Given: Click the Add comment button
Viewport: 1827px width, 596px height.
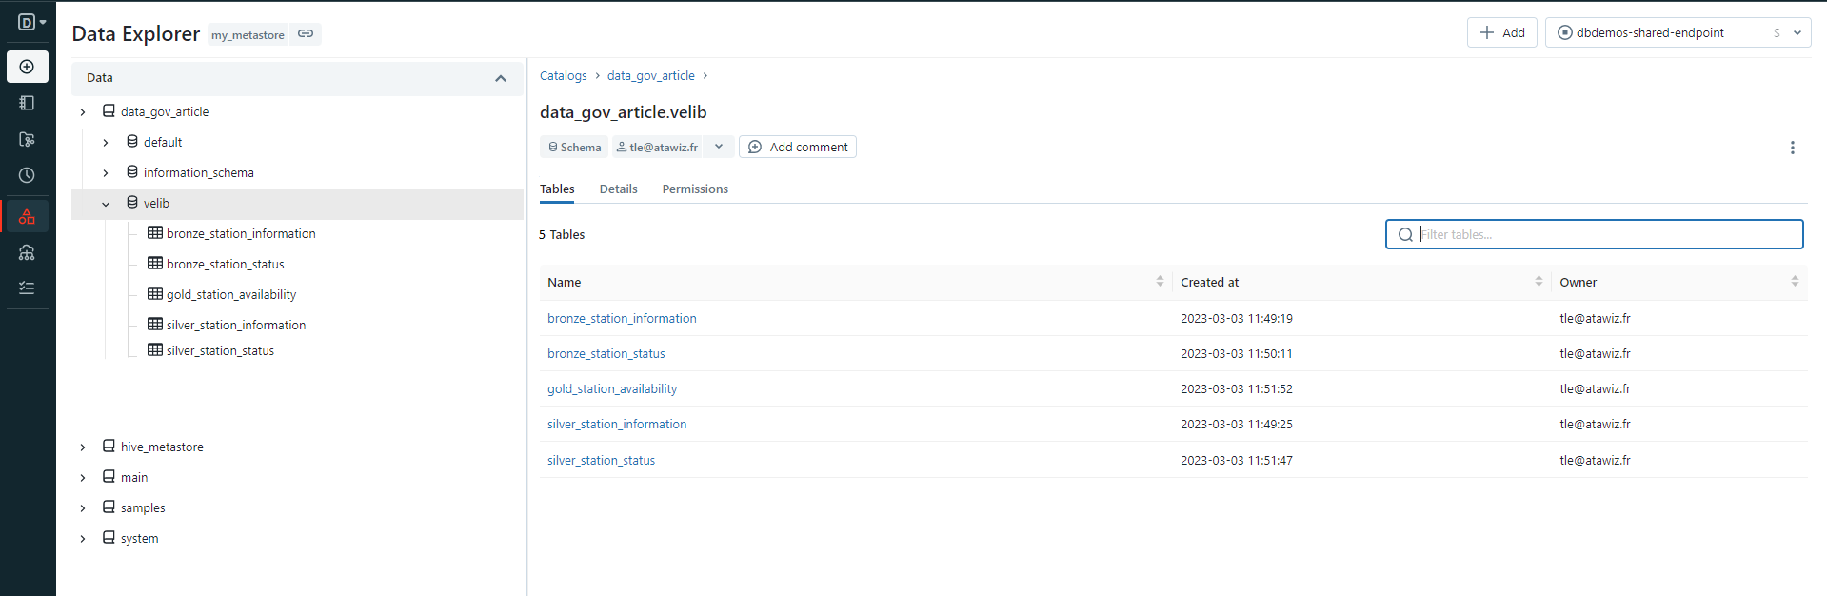Looking at the screenshot, I should [798, 147].
